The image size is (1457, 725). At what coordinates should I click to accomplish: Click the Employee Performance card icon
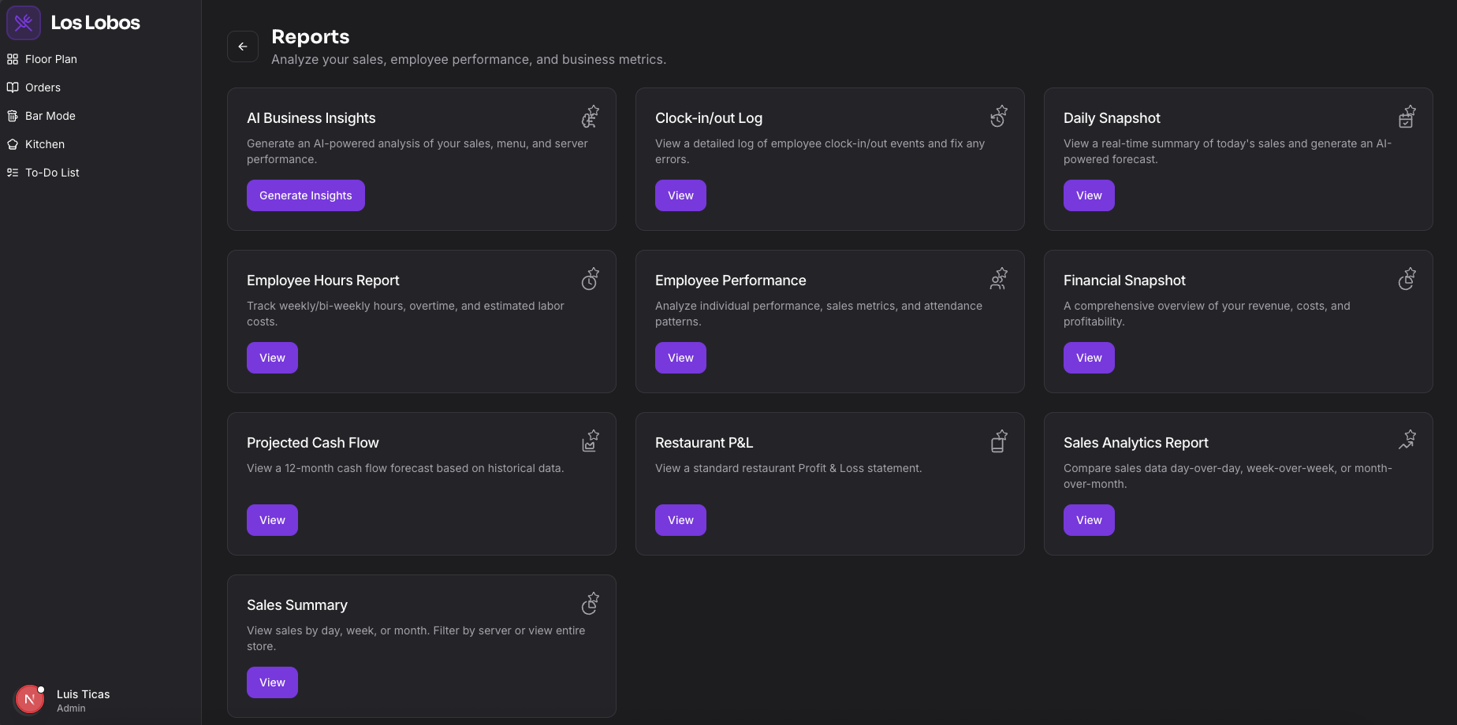(x=998, y=278)
